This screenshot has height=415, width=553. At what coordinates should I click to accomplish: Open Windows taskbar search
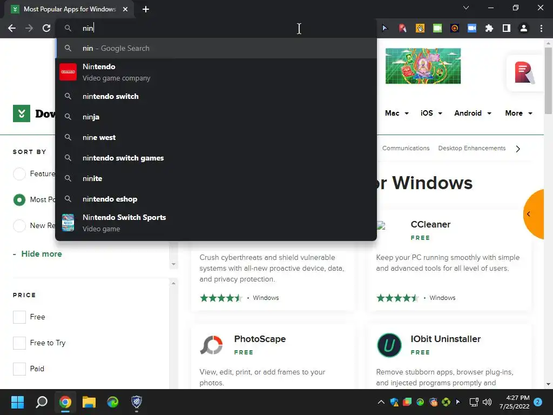41,402
